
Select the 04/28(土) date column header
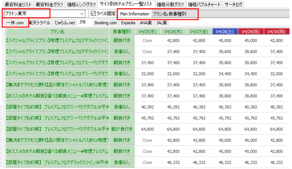[x=225, y=31]
